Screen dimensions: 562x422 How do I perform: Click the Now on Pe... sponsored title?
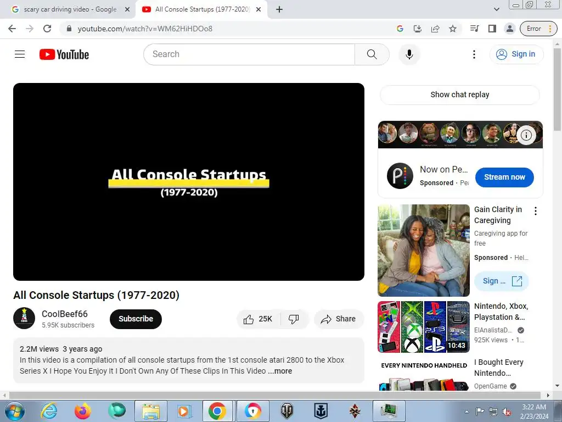(443, 169)
